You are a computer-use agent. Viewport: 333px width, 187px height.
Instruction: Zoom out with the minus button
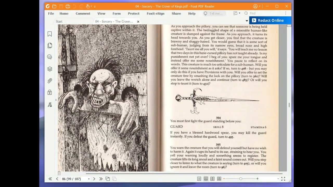pos(224,179)
